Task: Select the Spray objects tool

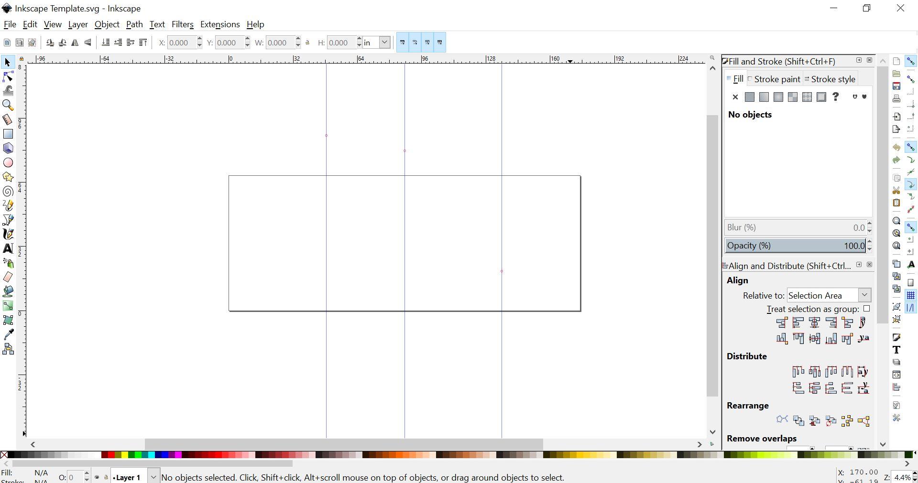Action: tap(8, 263)
